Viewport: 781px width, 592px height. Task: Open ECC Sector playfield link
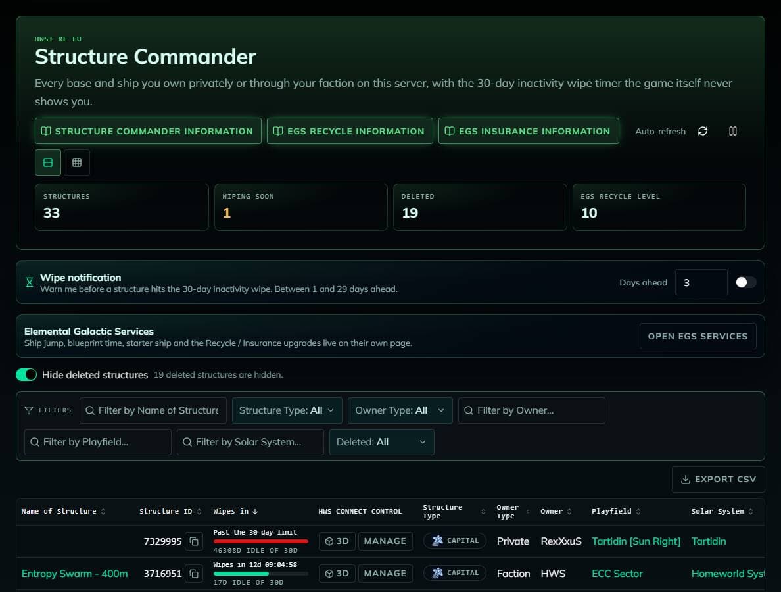(617, 574)
